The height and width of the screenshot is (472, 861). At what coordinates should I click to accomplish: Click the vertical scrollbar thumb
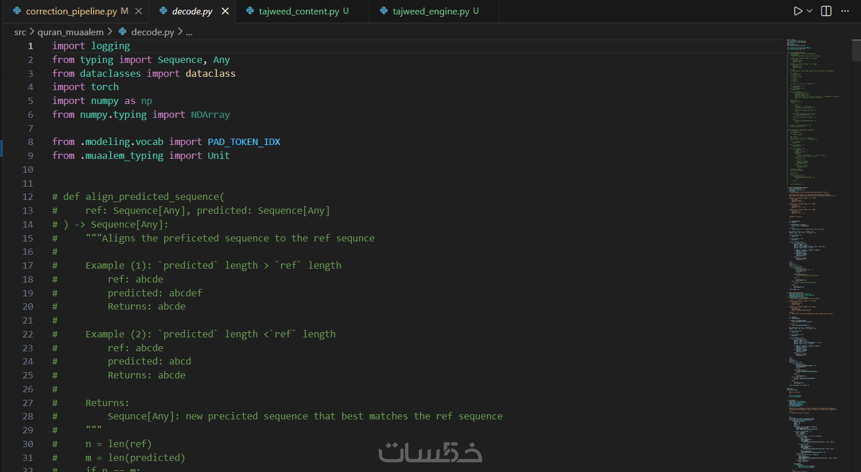pos(856,50)
